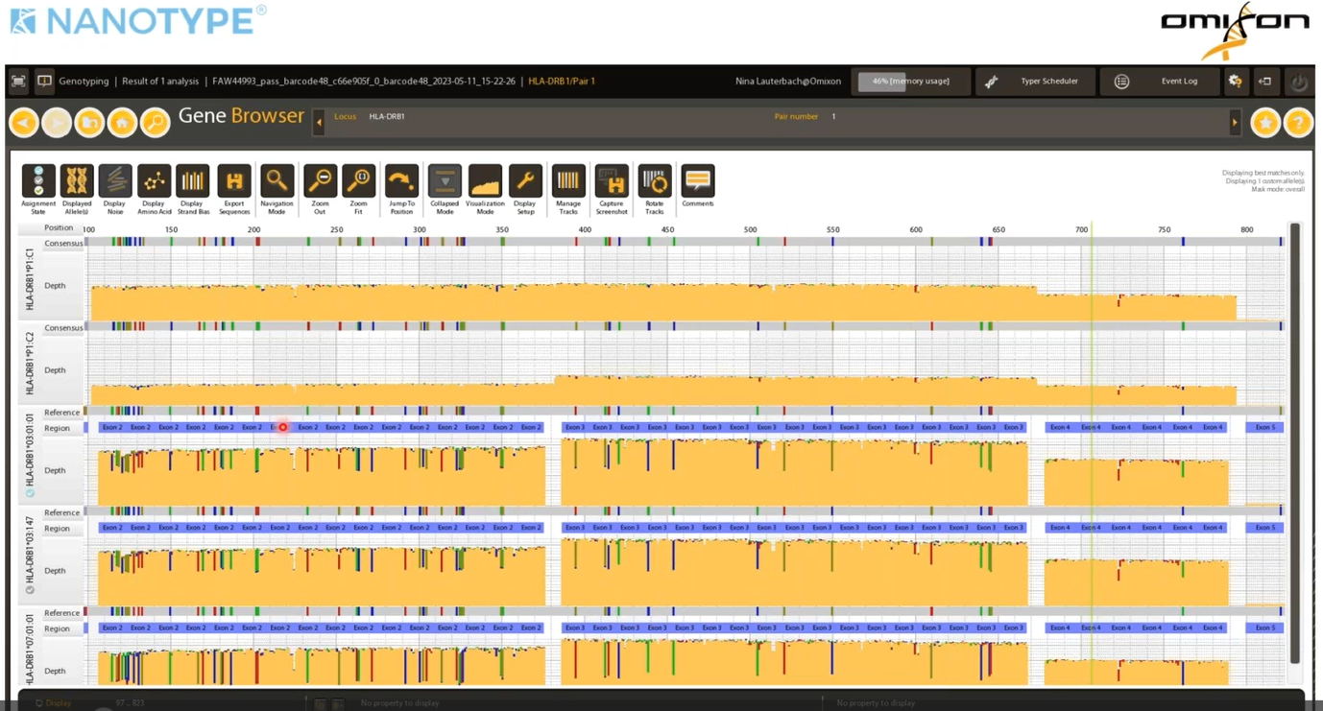
Task: Click the Reference label above HLA-DRB1*07:01:01
Action: [61, 613]
